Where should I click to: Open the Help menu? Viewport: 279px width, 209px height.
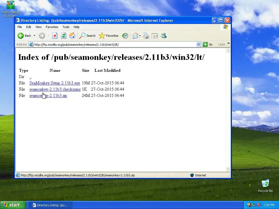coord(77,27)
